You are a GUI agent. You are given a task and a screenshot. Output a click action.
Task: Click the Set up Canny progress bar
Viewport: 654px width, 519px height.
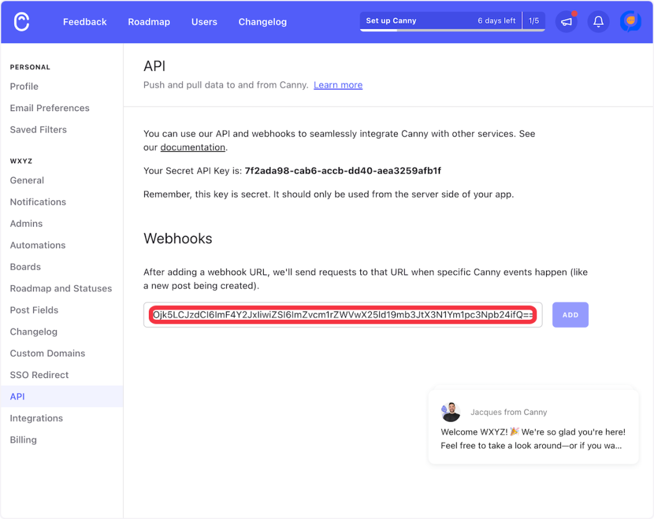click(441, 22)
